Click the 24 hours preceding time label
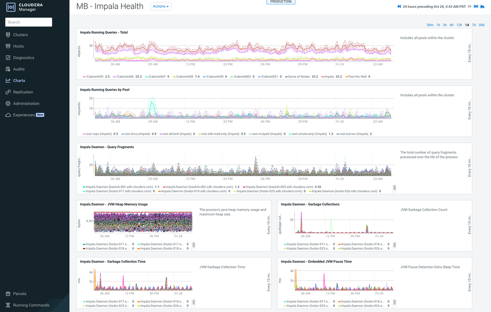Viewport: 491px width, 312px height. pos(434,6)
